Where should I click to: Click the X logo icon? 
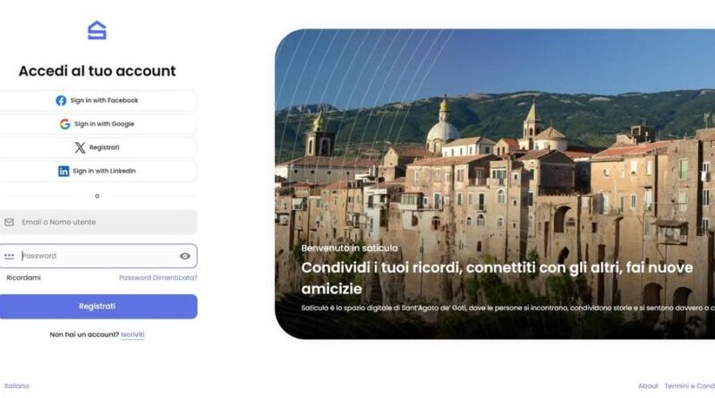[x=80, y=148]
